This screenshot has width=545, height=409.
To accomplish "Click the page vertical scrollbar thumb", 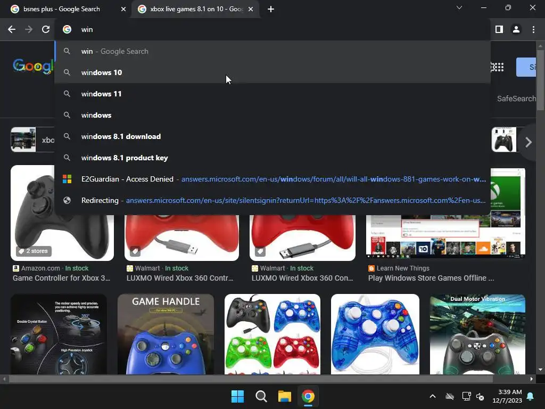I will pos(540,80).
